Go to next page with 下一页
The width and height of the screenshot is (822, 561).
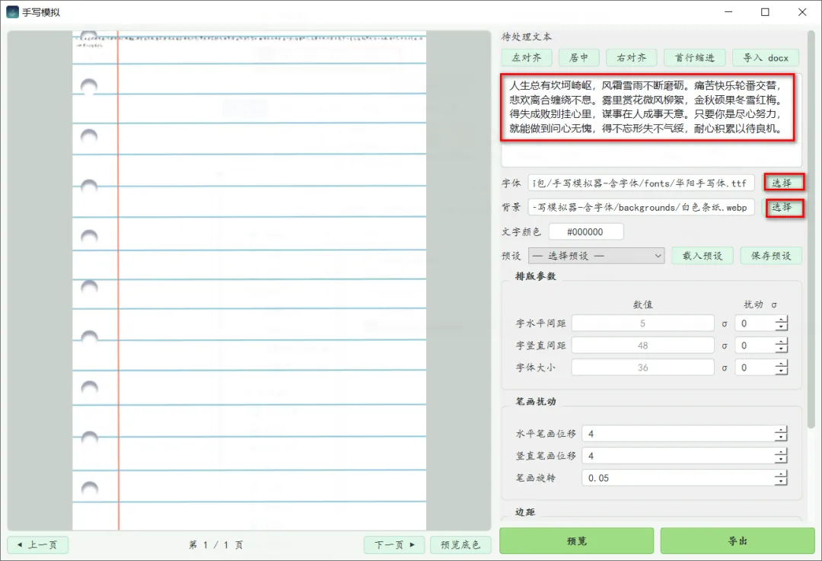394,545
